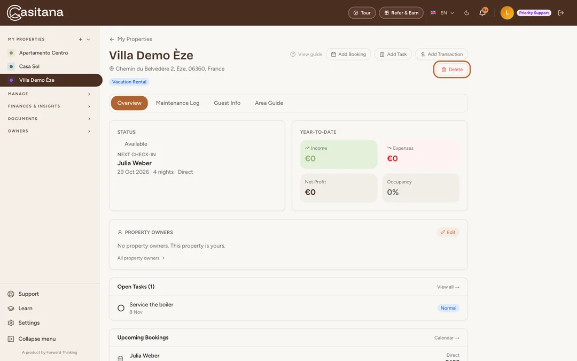
Task: Go back to My Properties
Action: point(131,39)
